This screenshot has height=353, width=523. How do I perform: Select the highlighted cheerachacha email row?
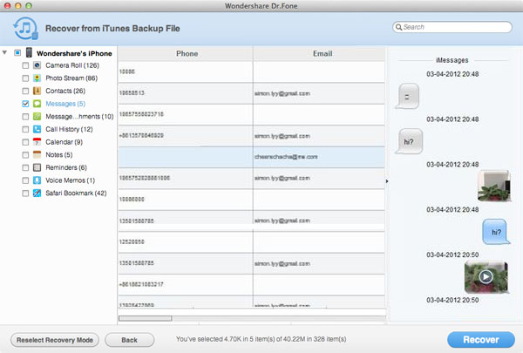pos(252,157)
